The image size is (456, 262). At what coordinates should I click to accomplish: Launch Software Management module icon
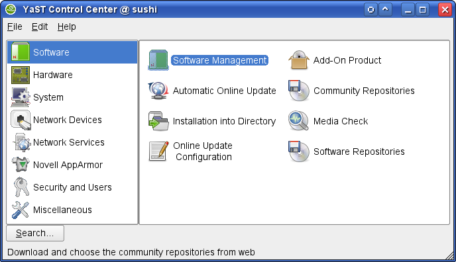tap(158, 60)
